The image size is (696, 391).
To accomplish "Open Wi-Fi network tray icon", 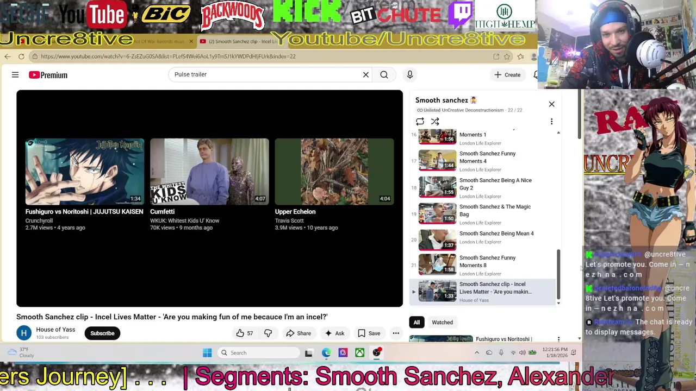I will [x=513, y=353].
